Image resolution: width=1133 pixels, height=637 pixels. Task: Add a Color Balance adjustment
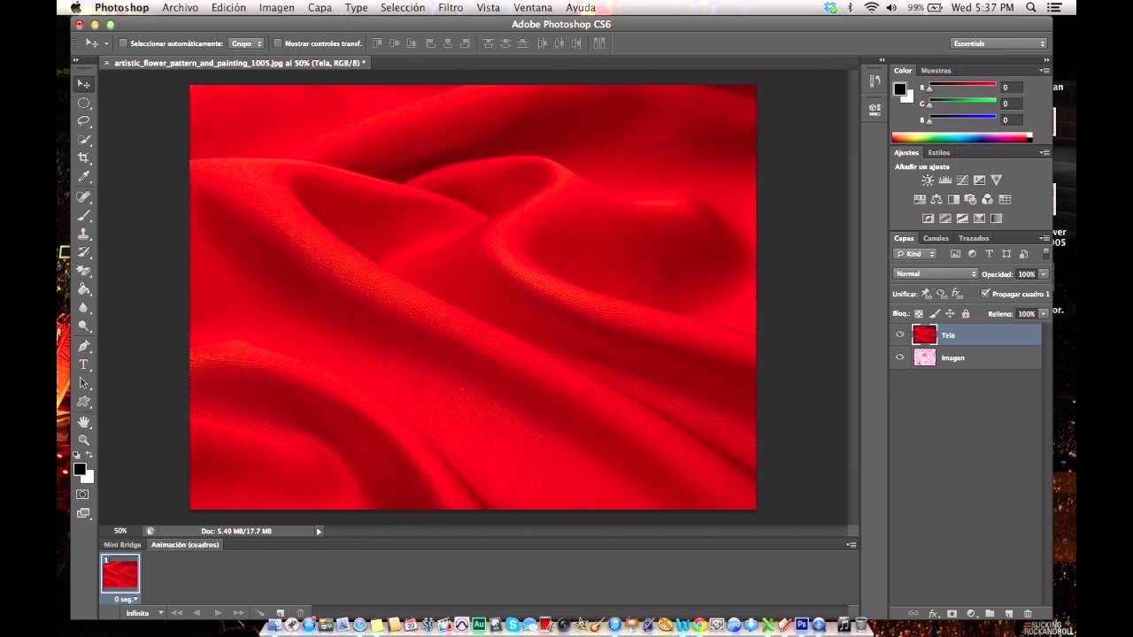click(x=936, y=200)
